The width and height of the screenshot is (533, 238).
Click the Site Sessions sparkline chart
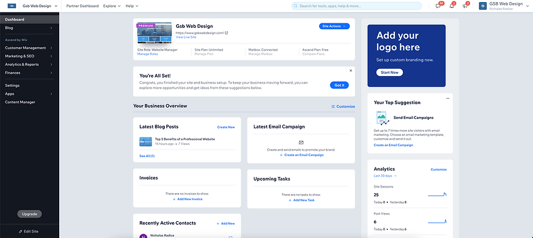pyautogui.click(x=437, y=194)
